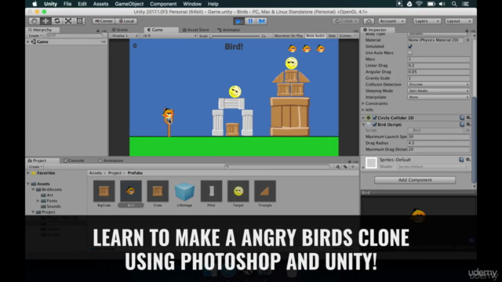Image resolution: width=502 pixels, height=282 pixels.
Task: Expand the Info section
Action: [x=363, y=110]
